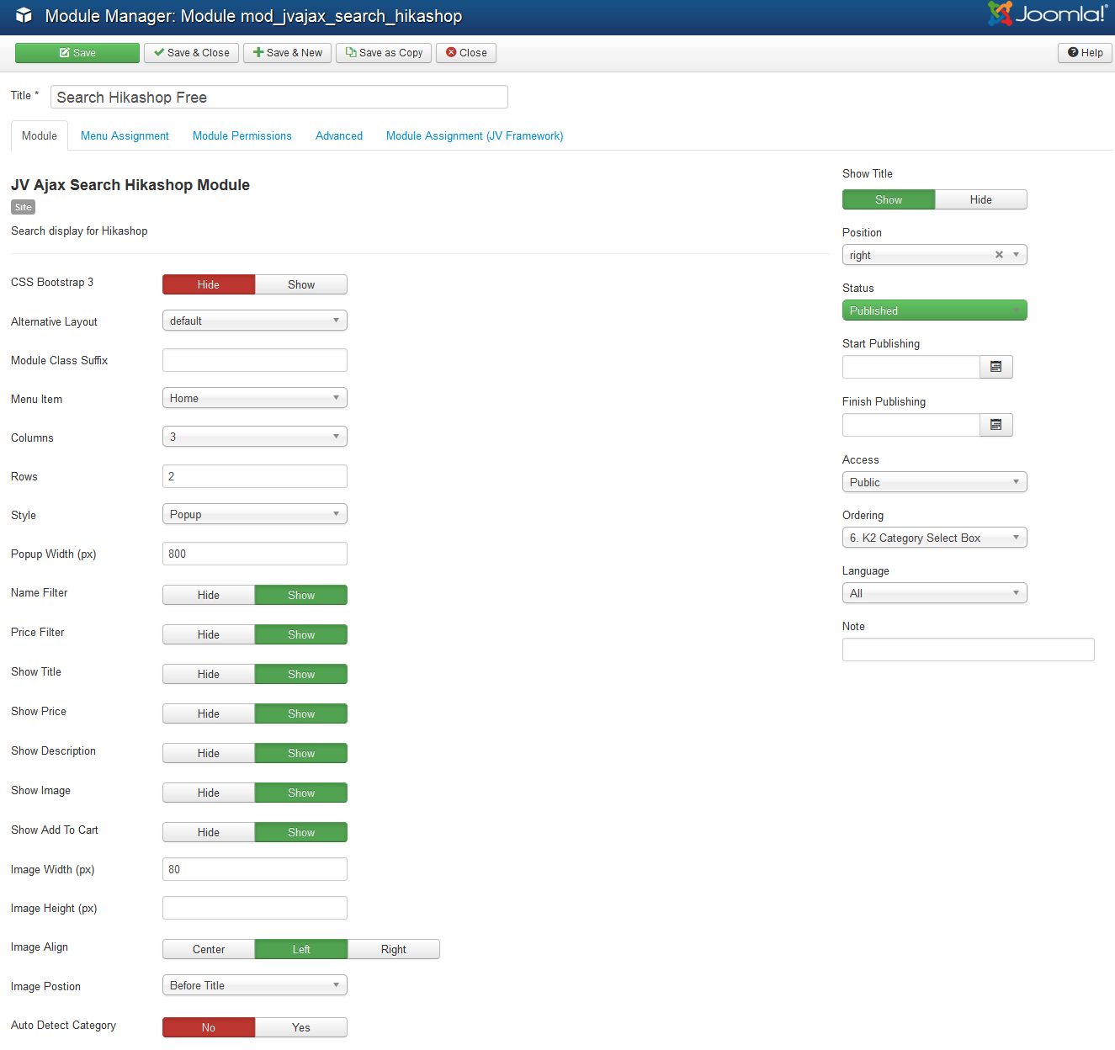
Task: Set Auto Detect Category to No
Action: pyautogui.click(x=209, y=1027)
